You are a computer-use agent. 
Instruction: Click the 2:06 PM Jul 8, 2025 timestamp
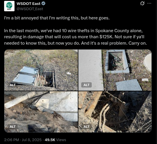click(x=23, y=140)
